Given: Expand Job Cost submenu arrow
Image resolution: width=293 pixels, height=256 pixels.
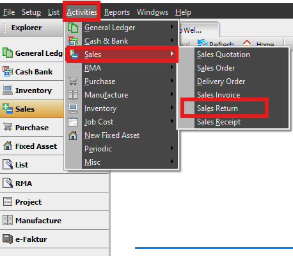Looking at the screenshot, I should (171, 121).
